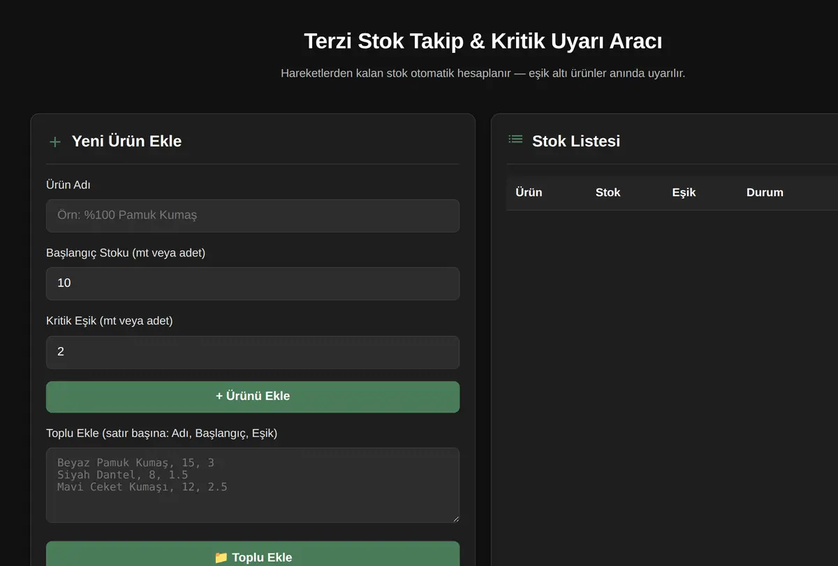Click the subtitle about Hareketlerden kalan stok

coord(483,73)
